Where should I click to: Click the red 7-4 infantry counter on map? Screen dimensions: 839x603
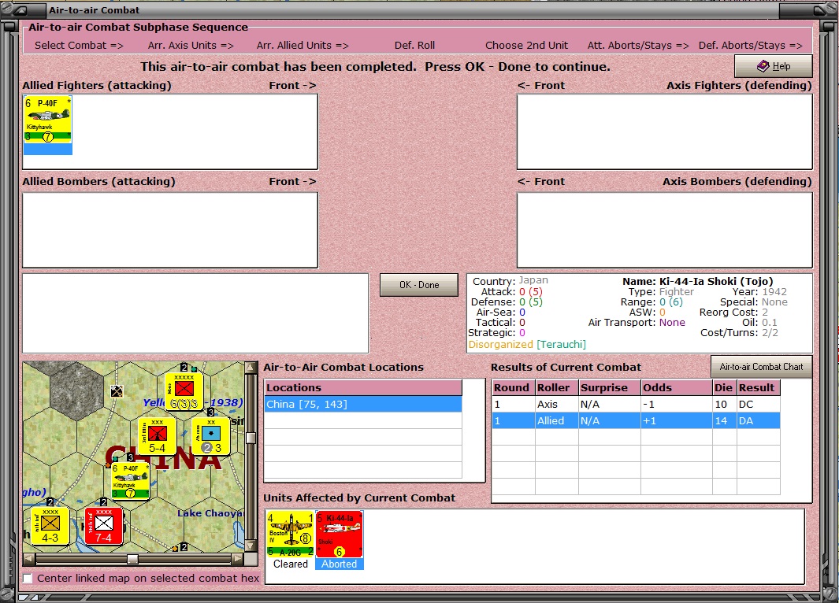coord(104,526)
